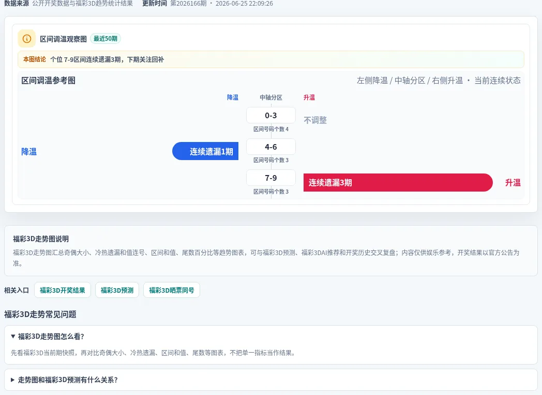The height and width of the screenshot is (395, 542).
Task: Select the 0-3 interval box
Action: pos(270,115)
